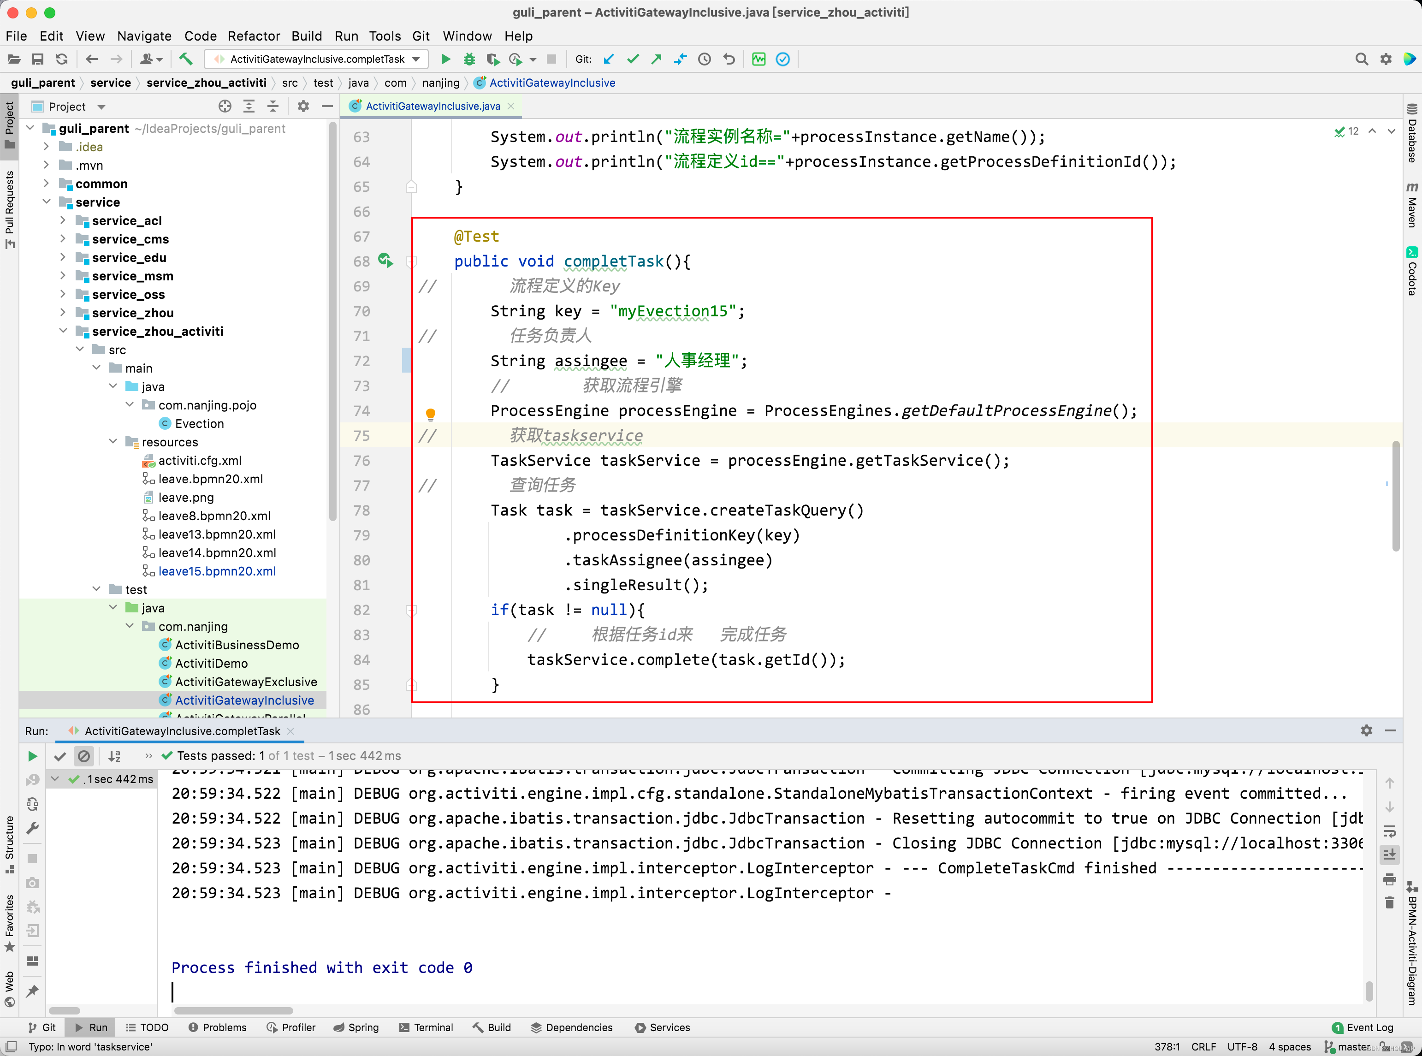Image resolution: width=1422 pixels, height=1056 pixels.
Task: Click Git update project arrow icon
Action: (x=609, y=59)
